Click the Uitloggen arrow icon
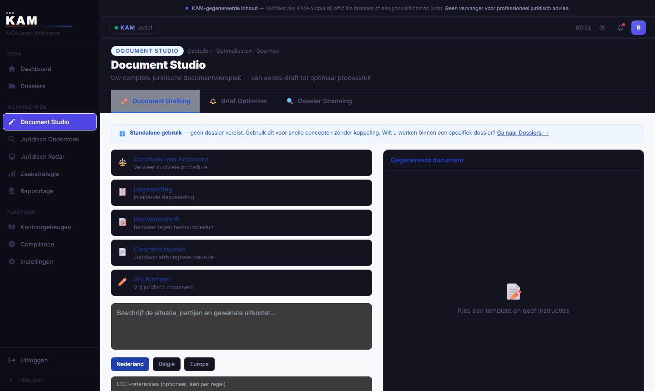The width and height of the screenshot is (655, 391). (12, 360)
